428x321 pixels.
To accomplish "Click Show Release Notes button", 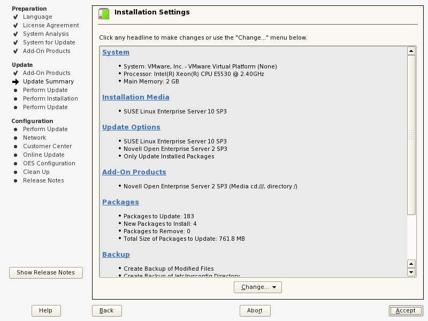I will click(x=46, y=273).
